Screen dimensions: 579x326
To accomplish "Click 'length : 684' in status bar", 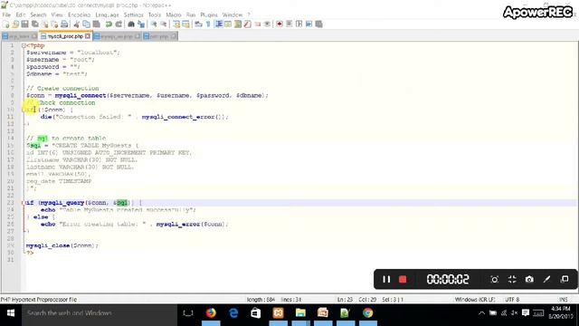I will (x=261, y=300).
